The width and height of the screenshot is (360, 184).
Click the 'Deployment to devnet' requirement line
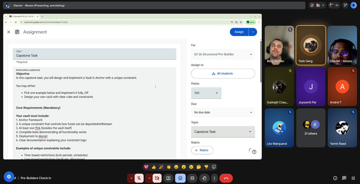(31, 136)
